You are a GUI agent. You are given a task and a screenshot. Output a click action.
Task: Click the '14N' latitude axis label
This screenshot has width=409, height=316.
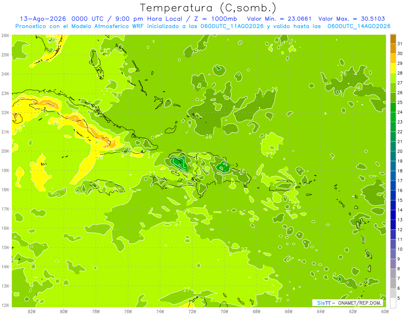(x=5, y=267)
